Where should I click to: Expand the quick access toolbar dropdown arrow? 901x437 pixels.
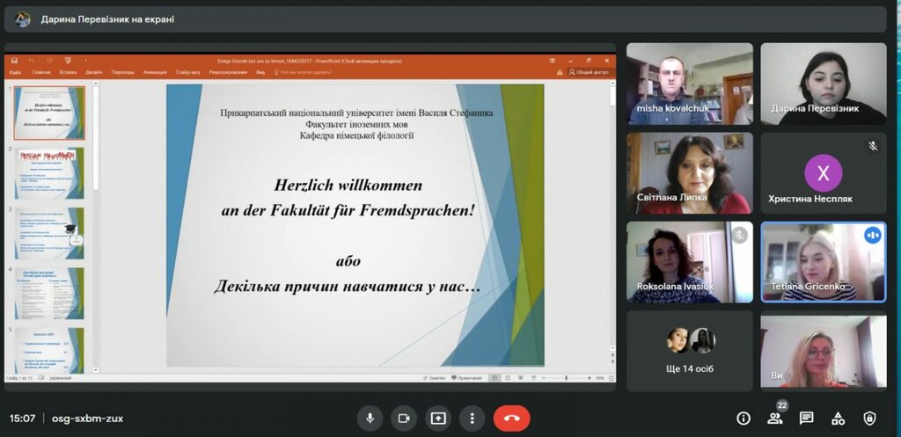pyautogui.click(x=86, y=61)
